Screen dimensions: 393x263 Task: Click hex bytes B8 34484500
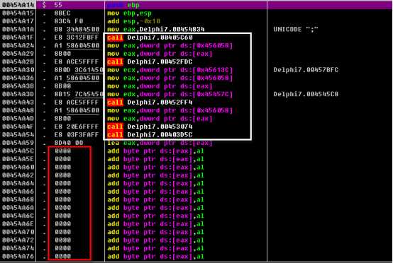click(77, 29)
